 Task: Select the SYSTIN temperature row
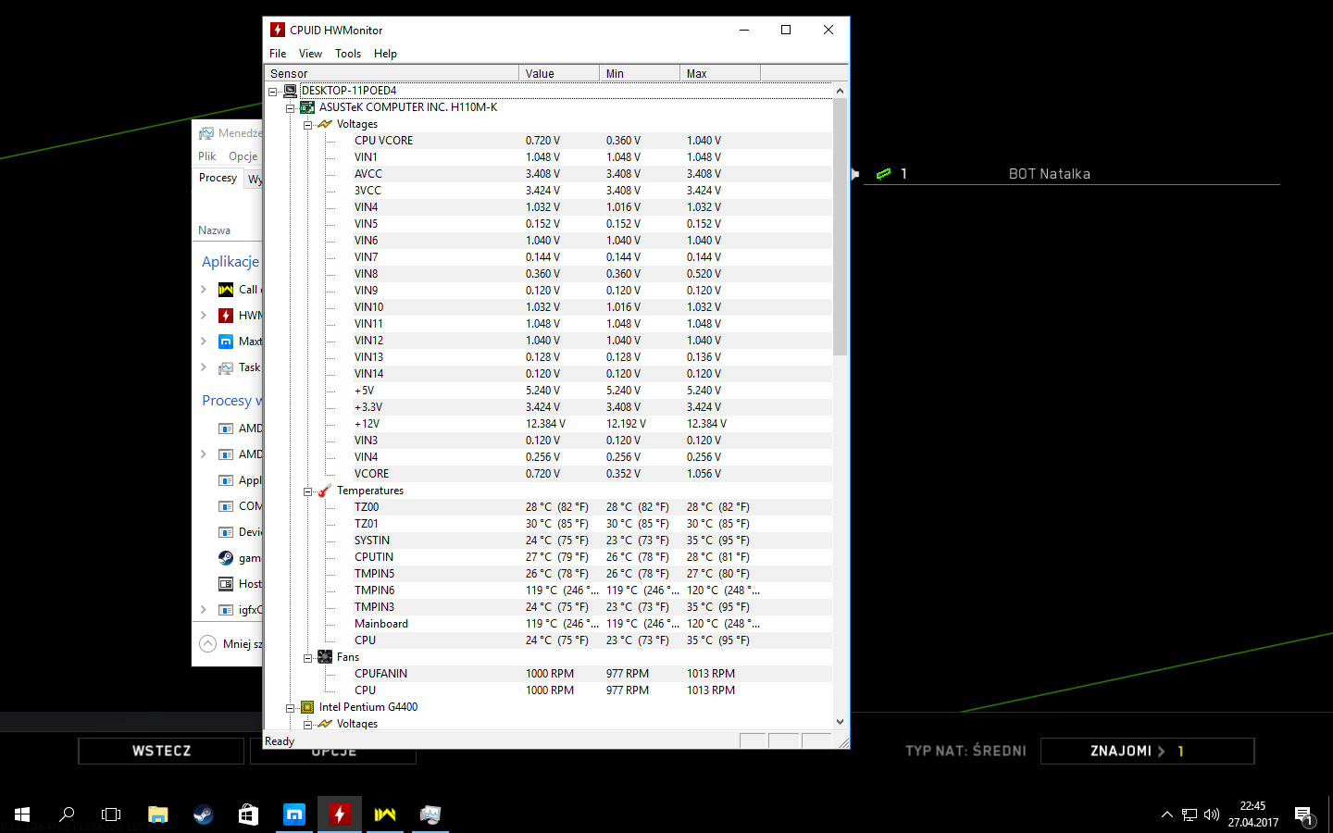pyautogui.click(x=592, y=541)
